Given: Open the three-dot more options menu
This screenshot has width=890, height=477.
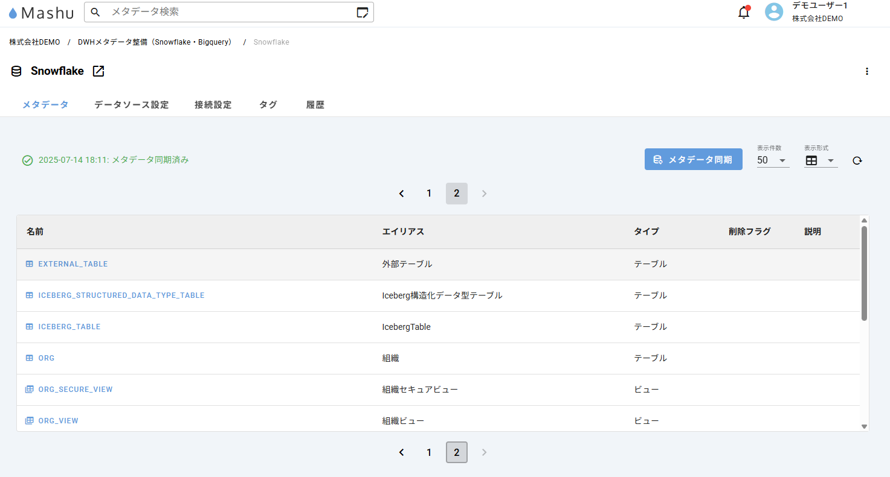Looking at the screenshot, I should pyautogui.click(x=867, y=71).
